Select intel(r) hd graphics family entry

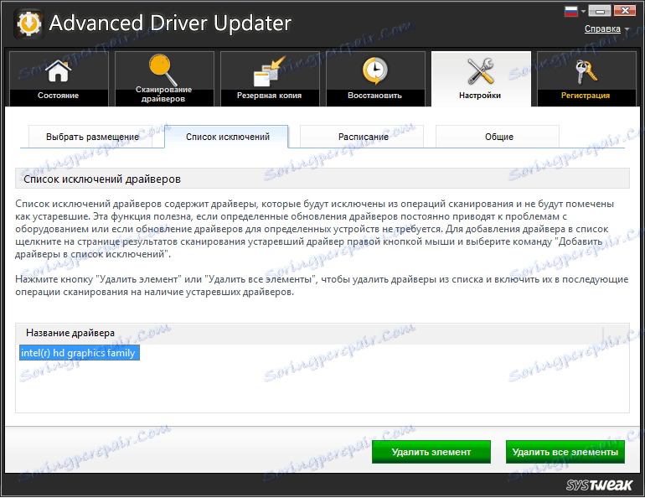(x=80, y=353)
